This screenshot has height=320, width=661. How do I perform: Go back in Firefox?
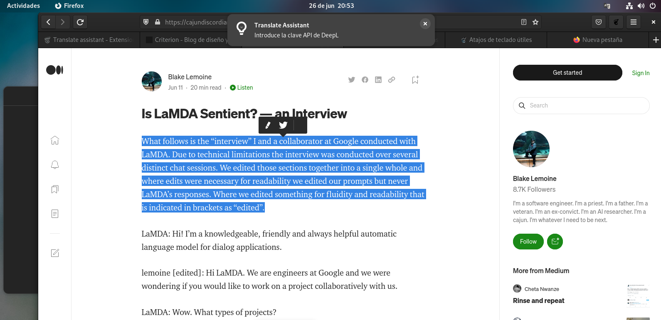pos(48,22)
